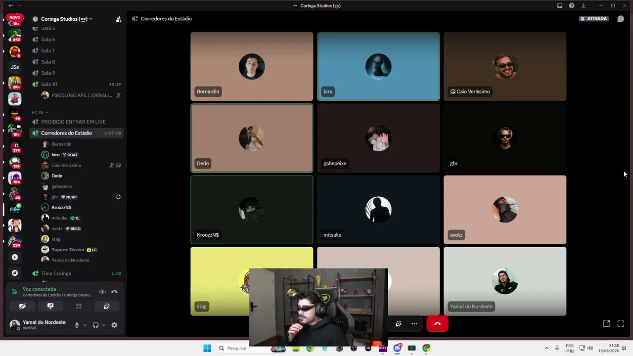Join the Sala 6 voice channel
633x356 pixels.
pyautogui.click(x=77, y=40)
